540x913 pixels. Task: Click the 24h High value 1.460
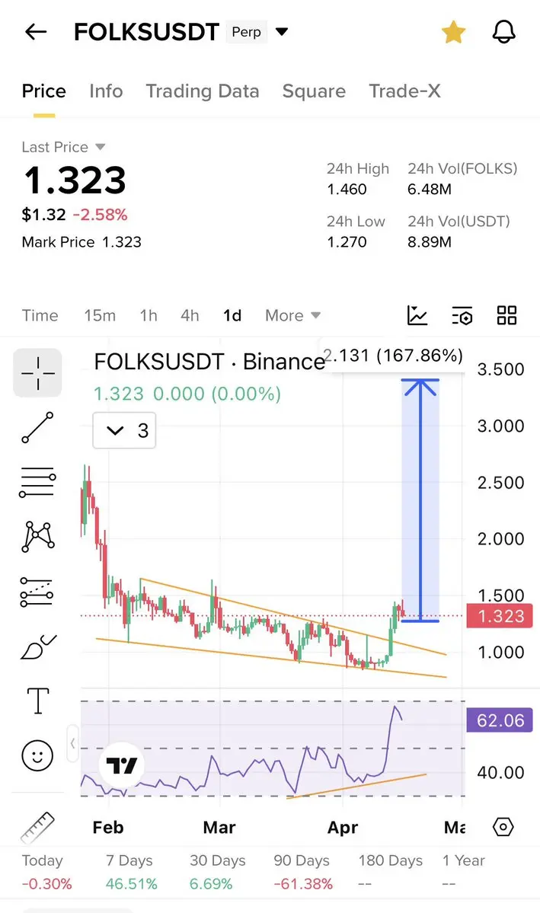point(347,190)
